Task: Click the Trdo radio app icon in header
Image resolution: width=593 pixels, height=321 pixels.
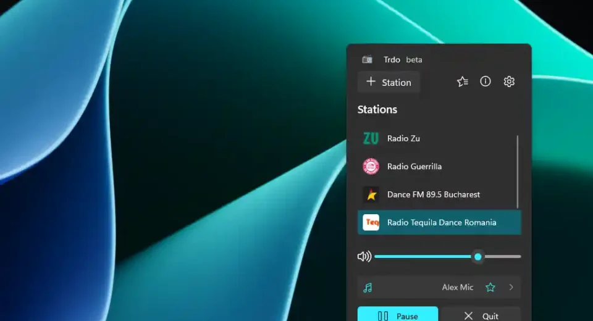Action: [x=368, y=60]
